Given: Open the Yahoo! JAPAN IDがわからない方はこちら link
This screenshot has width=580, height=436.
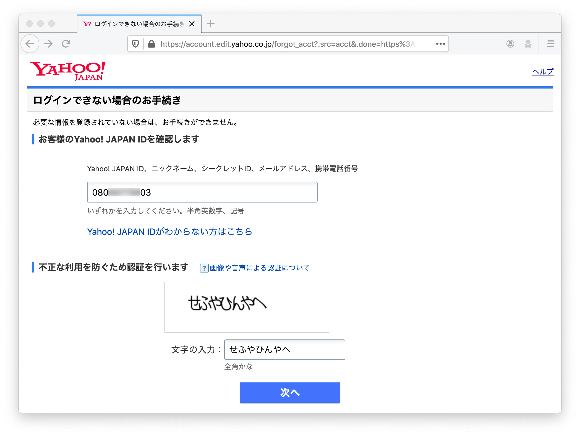Looking at the screenshot, I should pyautogui.click(x=169, y=232).
